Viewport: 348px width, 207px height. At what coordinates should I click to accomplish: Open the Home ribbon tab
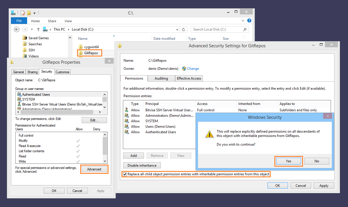tap(35, 21)
